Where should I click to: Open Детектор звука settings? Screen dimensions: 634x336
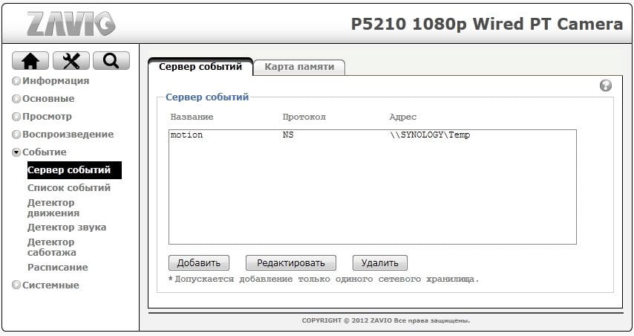[x=67, y=227]
